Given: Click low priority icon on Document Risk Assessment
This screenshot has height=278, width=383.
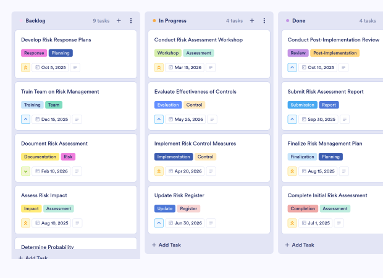Looking at the screenshot, I should [x=26, y=171].
